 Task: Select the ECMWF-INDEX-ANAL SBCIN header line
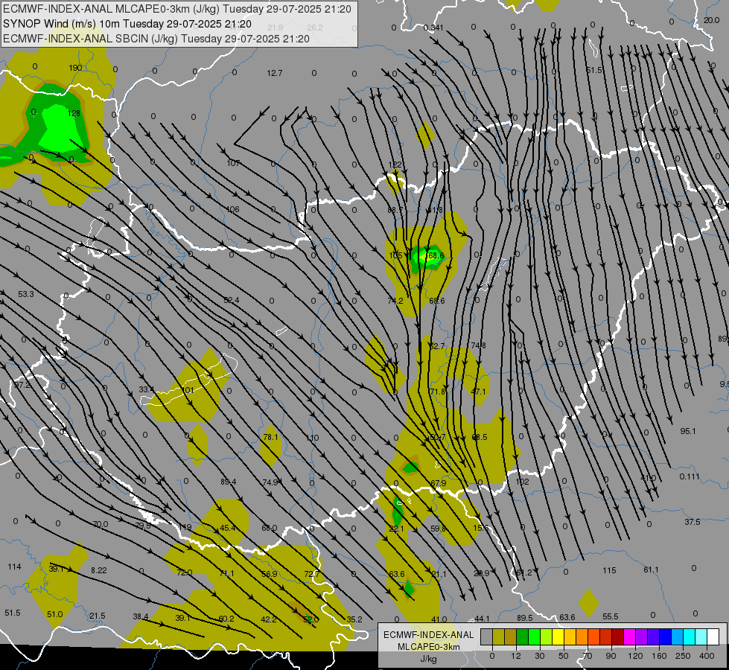point(156,39)
